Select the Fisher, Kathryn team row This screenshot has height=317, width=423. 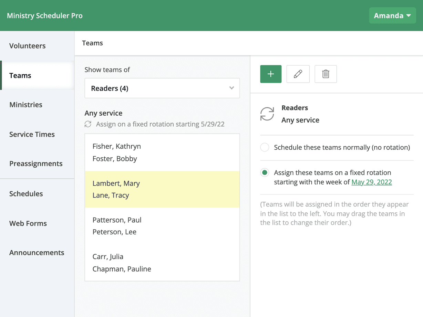coord(162,152)
